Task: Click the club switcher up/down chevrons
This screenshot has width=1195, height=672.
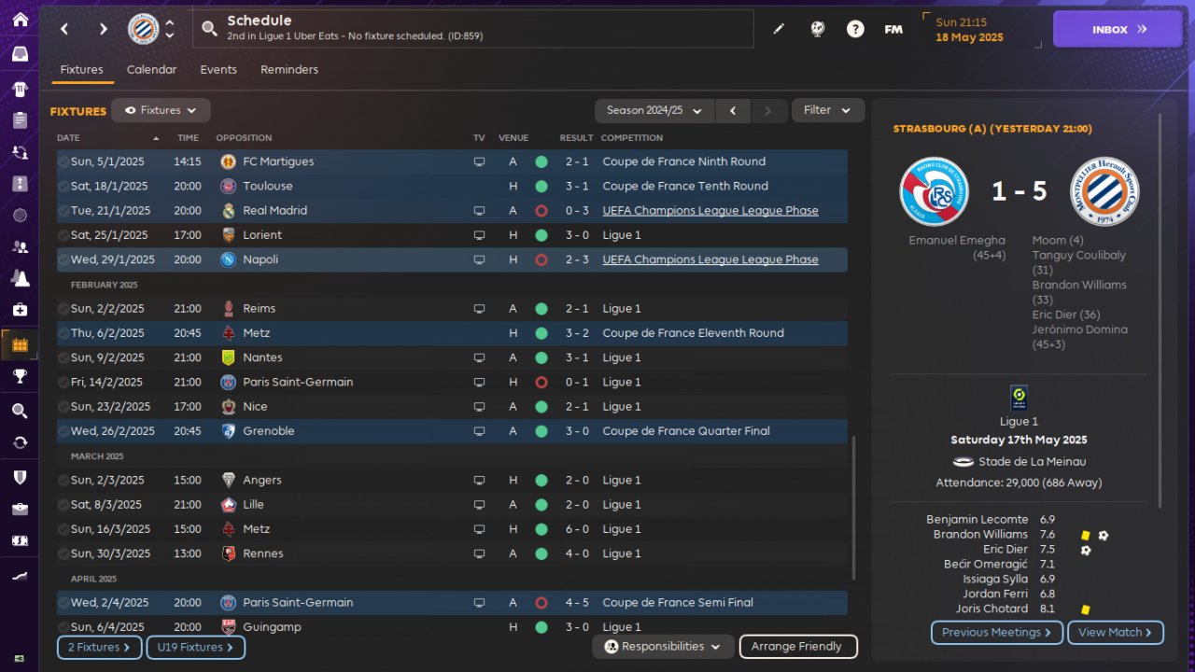Action: (x=169, y=29)
